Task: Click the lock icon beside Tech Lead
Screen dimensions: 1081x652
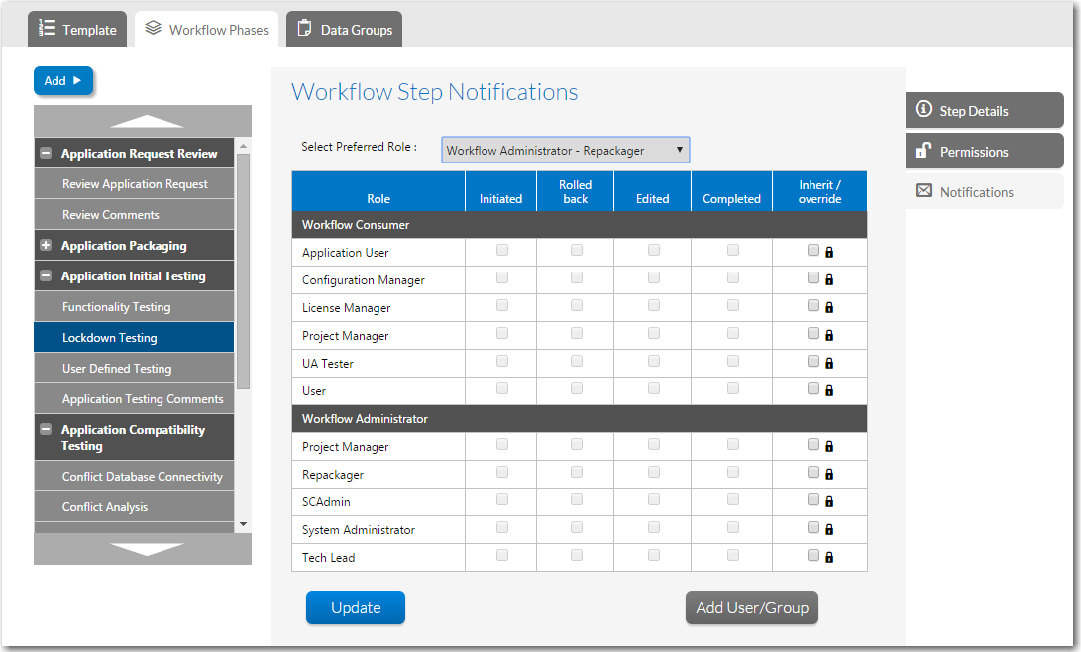Action: [x=829, y=558]
